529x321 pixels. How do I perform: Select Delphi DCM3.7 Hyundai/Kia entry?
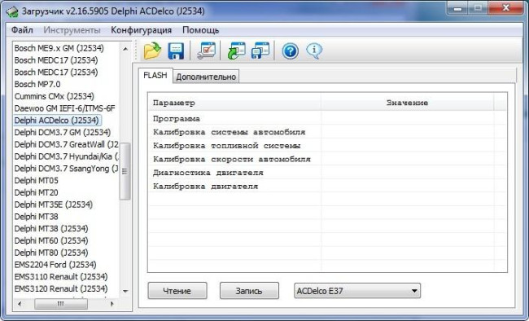66,156
